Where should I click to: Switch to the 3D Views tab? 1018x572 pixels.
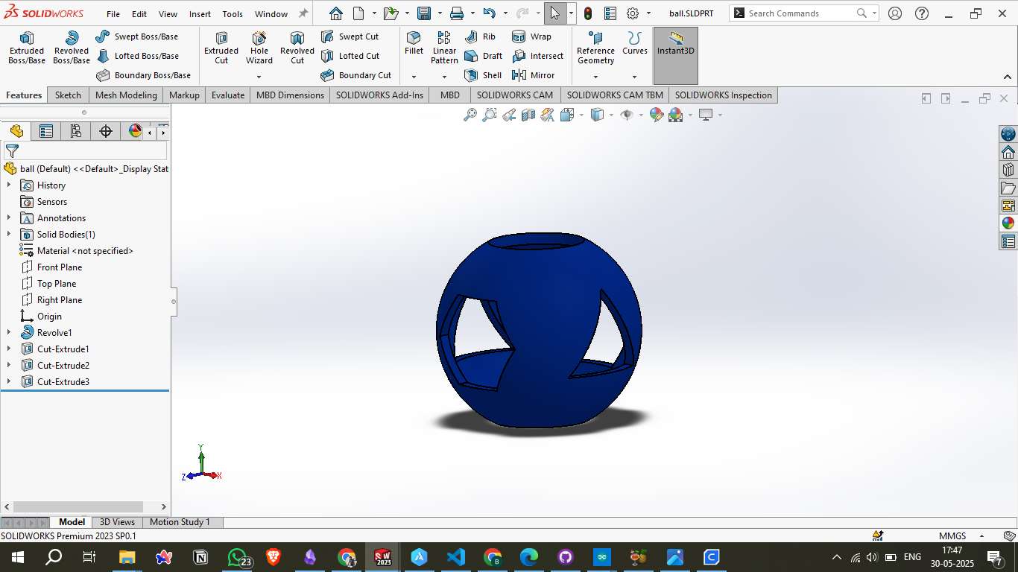click(117, 522)
